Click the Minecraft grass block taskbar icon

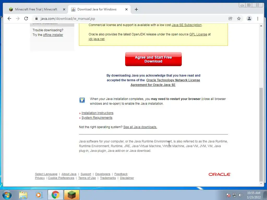point(72,195)
